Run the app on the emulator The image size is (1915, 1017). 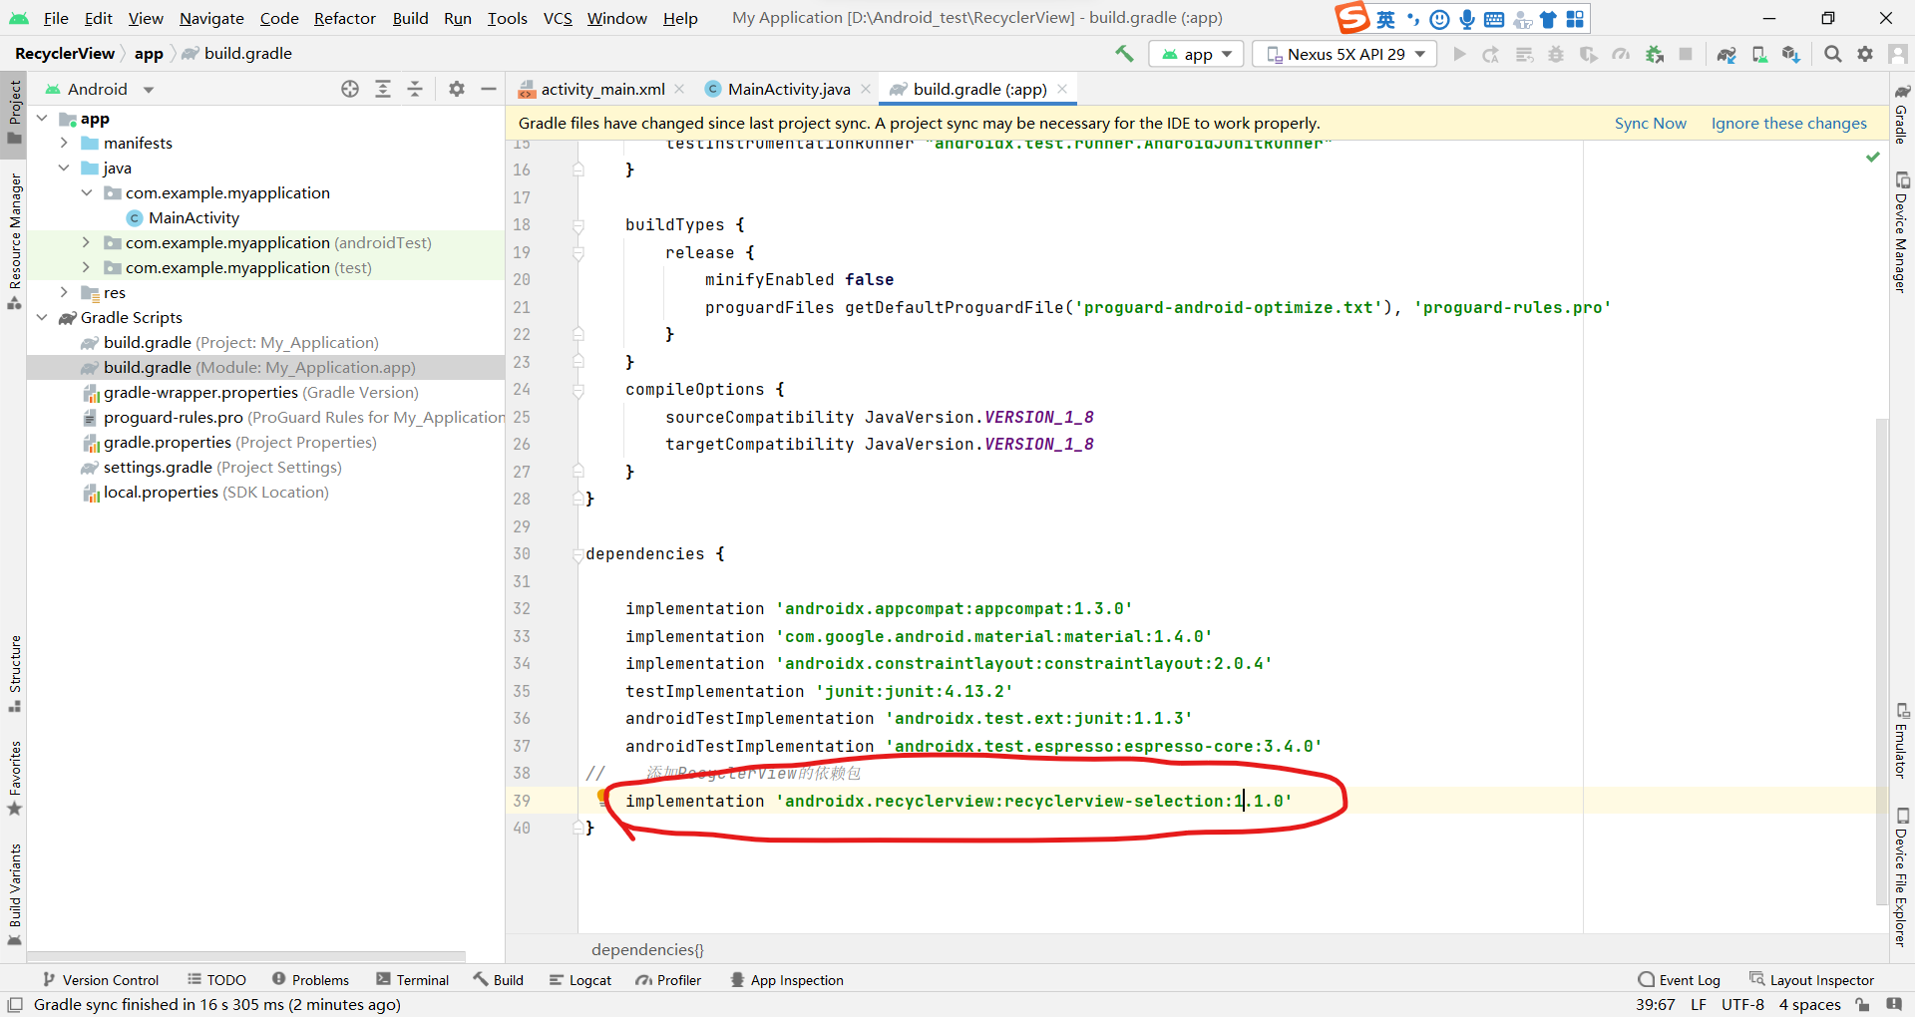pos(1459,55)
